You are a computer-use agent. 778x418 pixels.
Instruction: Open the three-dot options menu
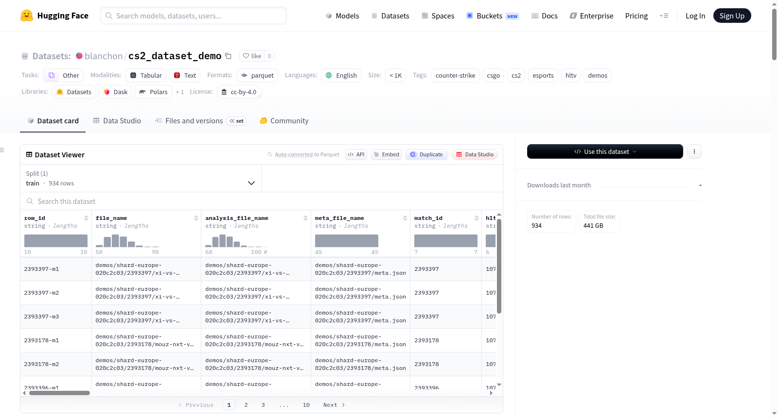tap(694, 151)
